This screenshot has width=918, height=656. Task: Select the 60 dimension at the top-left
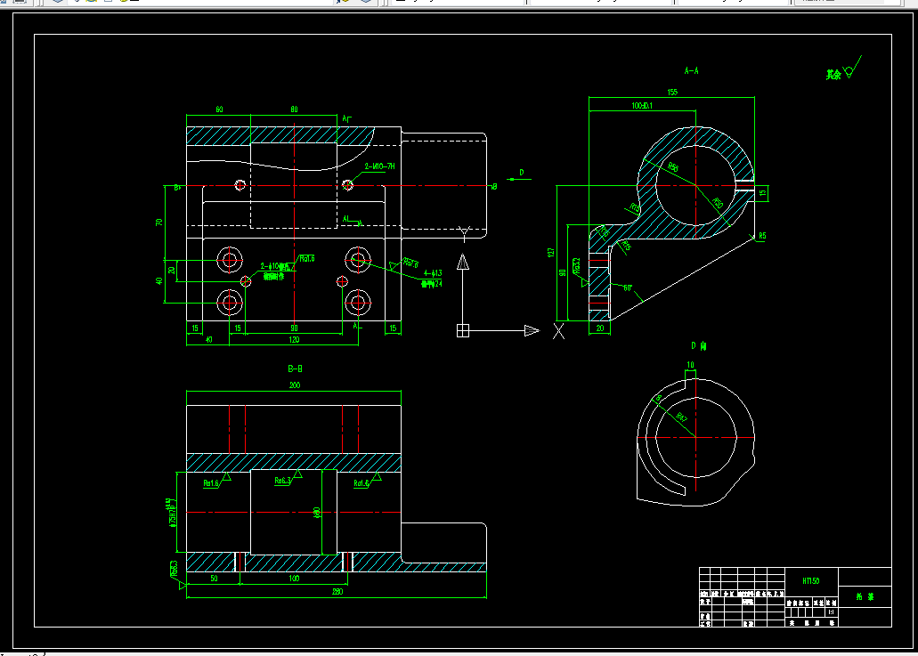point(219,109)
